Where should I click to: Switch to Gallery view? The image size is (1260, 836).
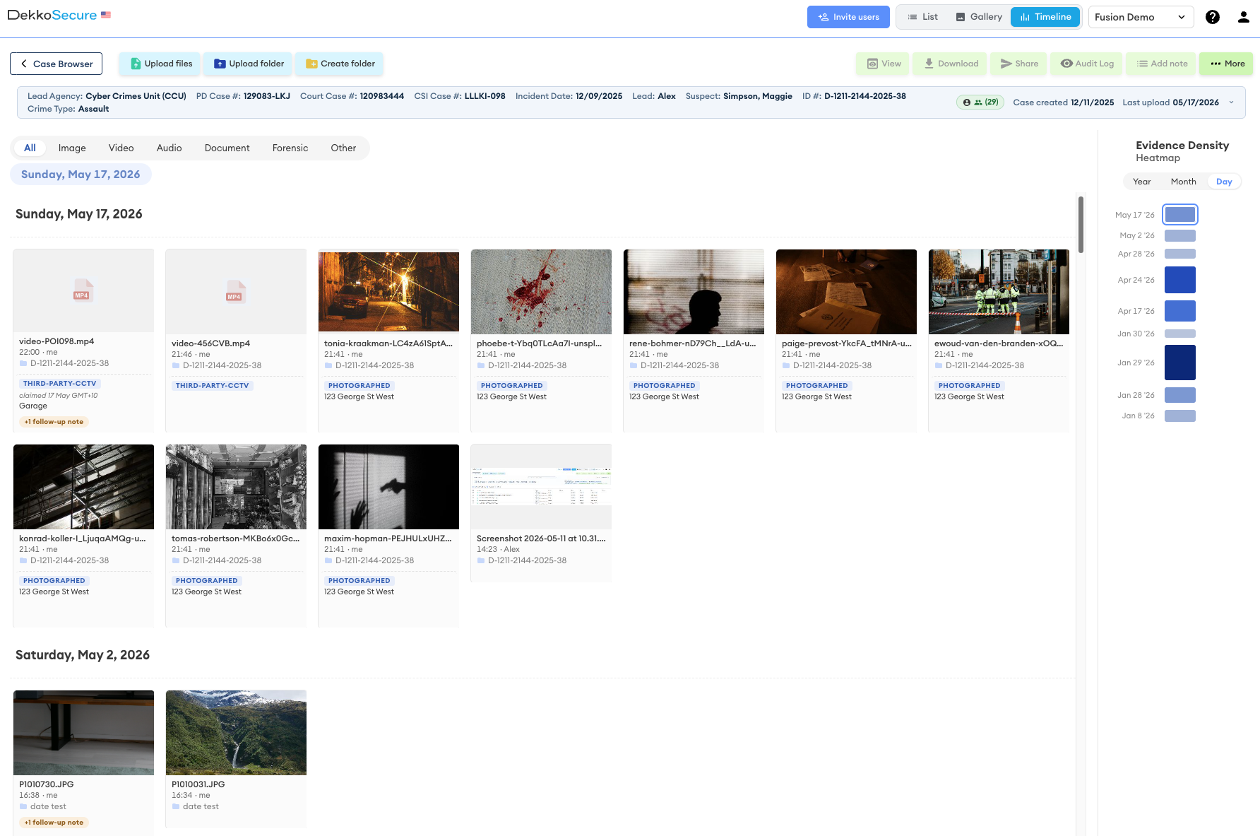pos(979,17)
